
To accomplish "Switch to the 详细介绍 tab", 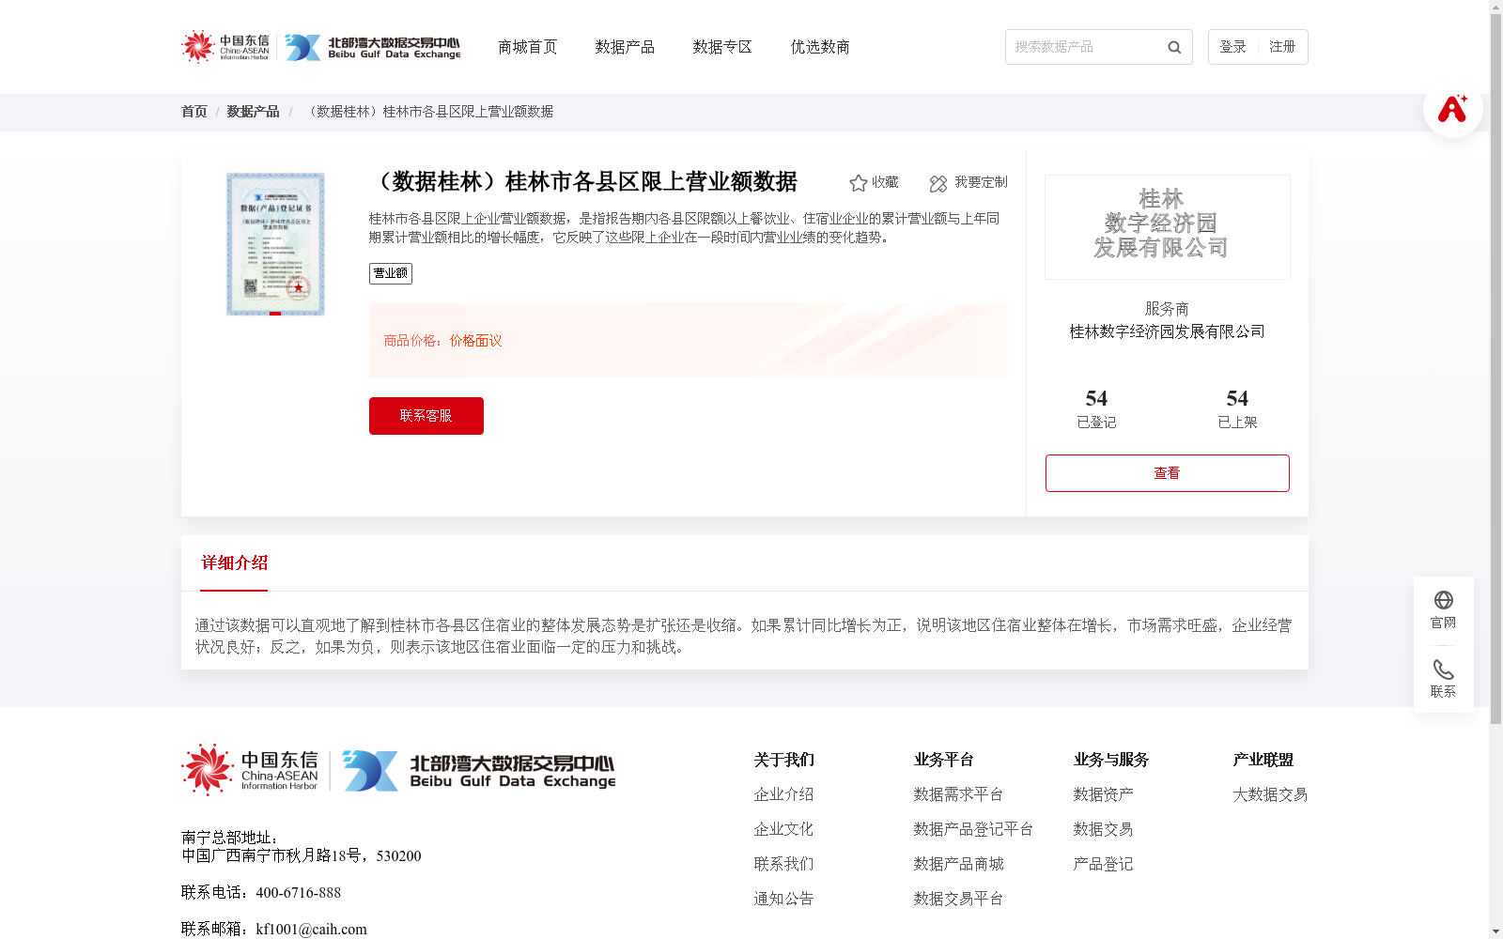I will [233, 562].
